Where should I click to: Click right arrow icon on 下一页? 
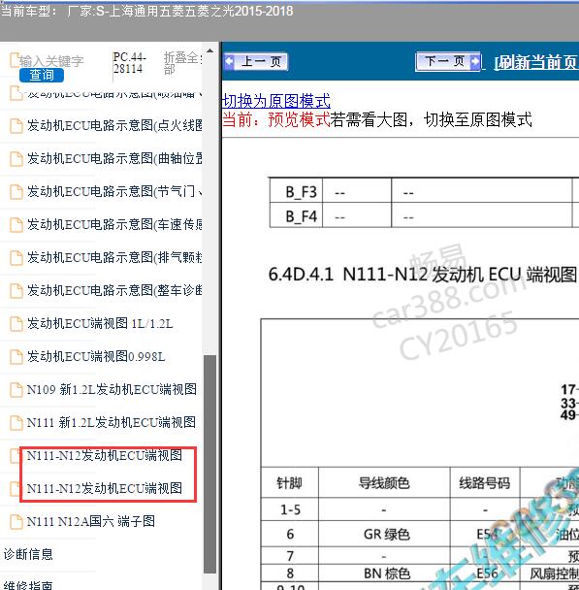[475, 61]
